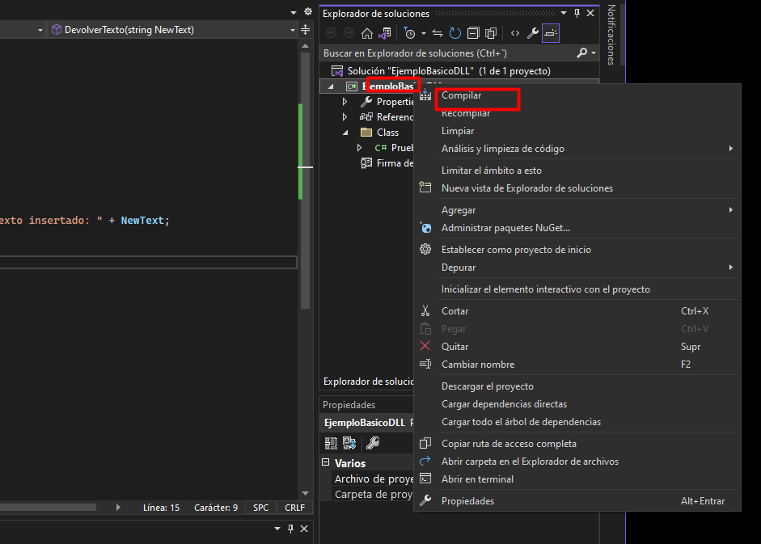Select the Carpeta de proyecto property row

(x=373, y=495)
